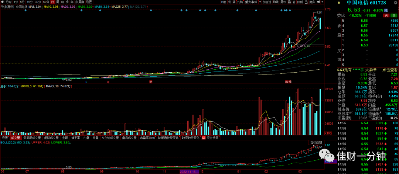The height and width of the screenshot is (174, 399).
Task: Click the green 卖 sell button
Action: coord(394,15)
